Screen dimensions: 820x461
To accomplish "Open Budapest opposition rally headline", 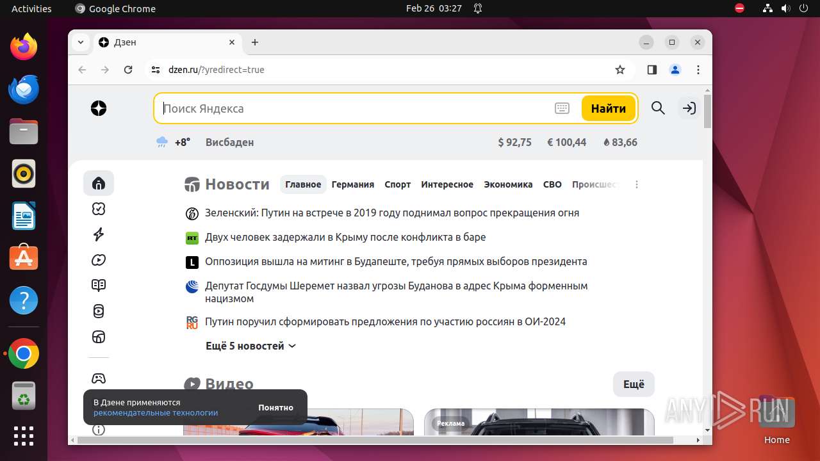I will pyautogui.click(x=396, y=261).
